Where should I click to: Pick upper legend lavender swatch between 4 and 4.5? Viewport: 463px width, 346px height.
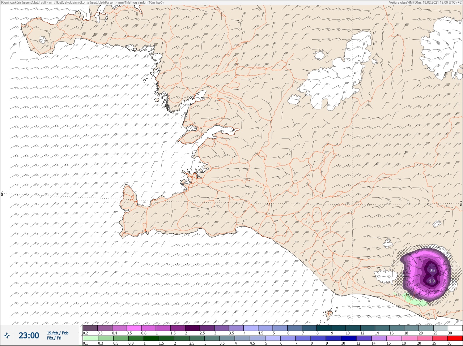(251, 328)
